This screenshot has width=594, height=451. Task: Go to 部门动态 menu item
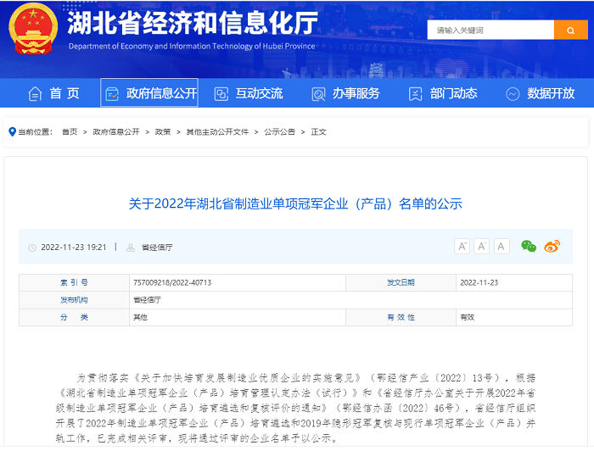[442, 93]
